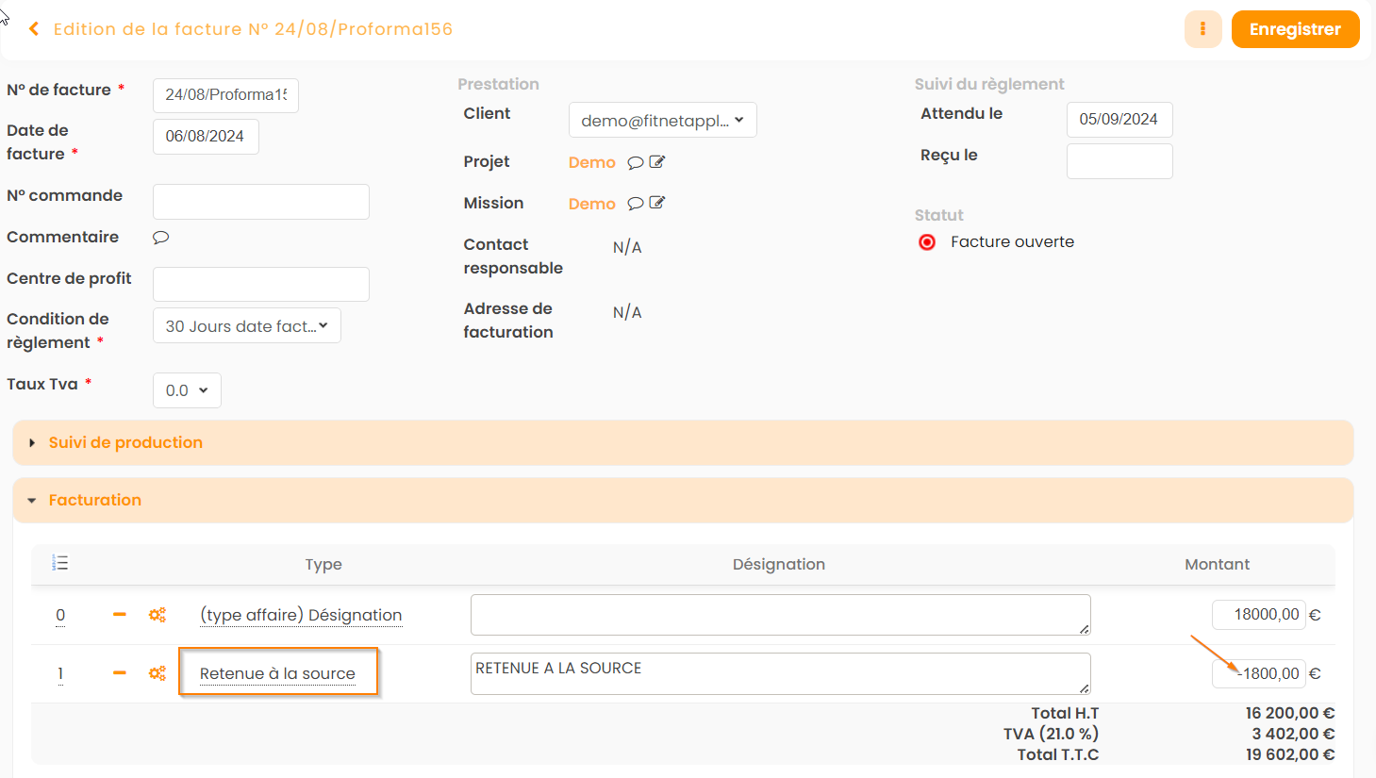Collapse the Facturation section
Screen dimensions: 1376x778
[x=94, y=501]
